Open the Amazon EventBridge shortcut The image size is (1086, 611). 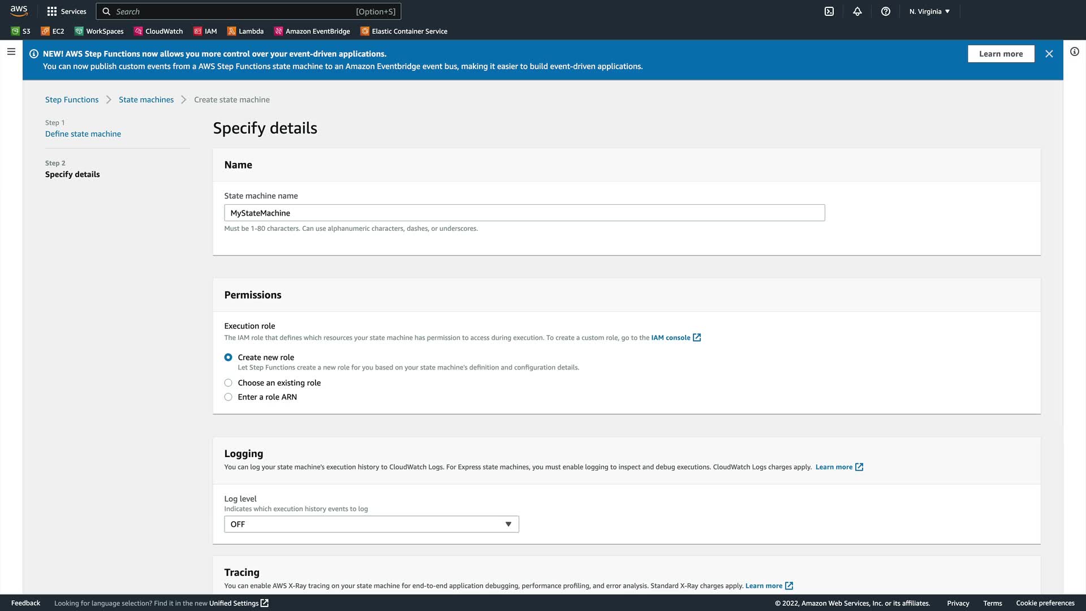tap(312, 31)
